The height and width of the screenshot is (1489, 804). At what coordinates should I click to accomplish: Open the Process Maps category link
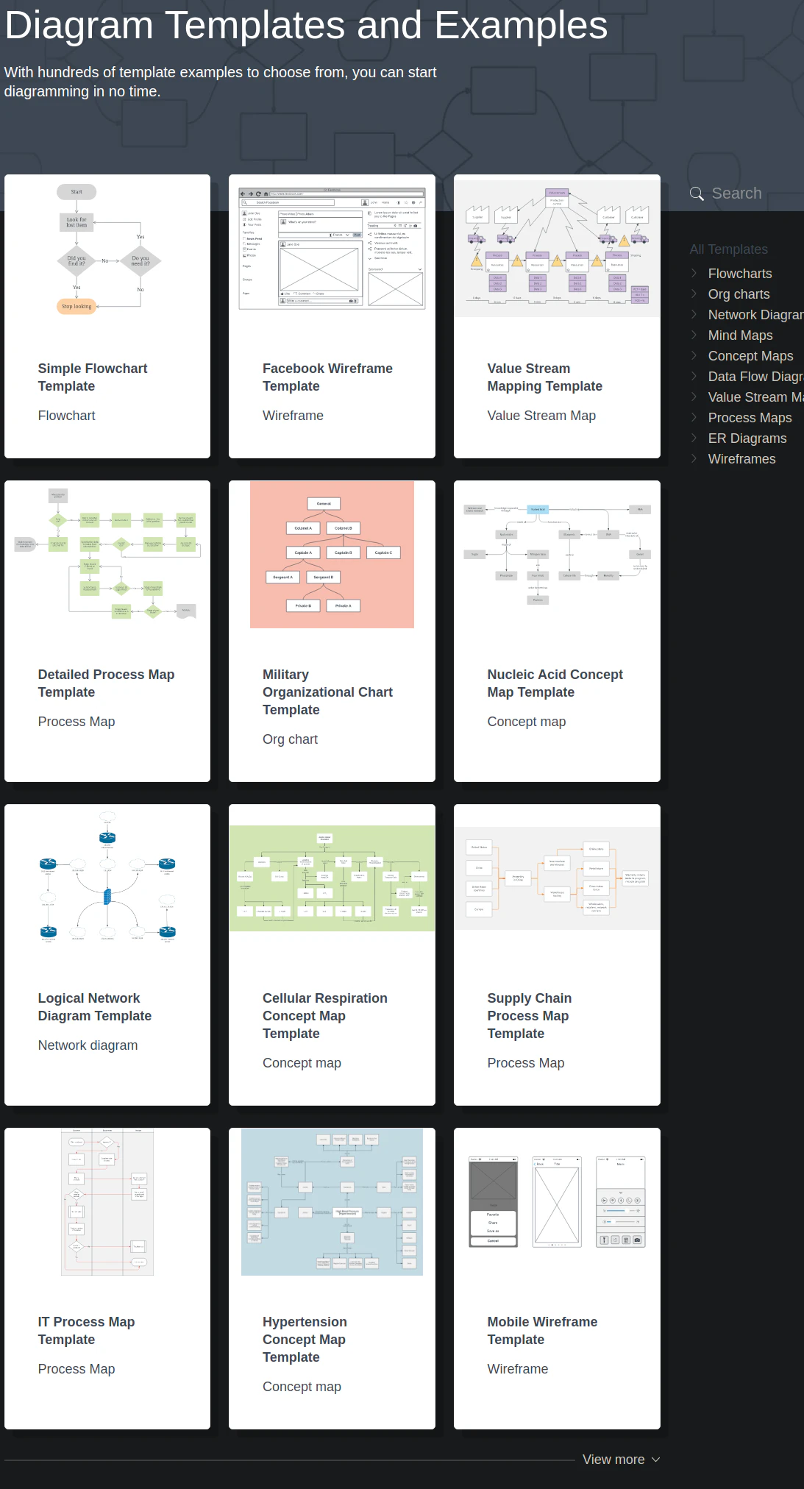coord(750,418)
